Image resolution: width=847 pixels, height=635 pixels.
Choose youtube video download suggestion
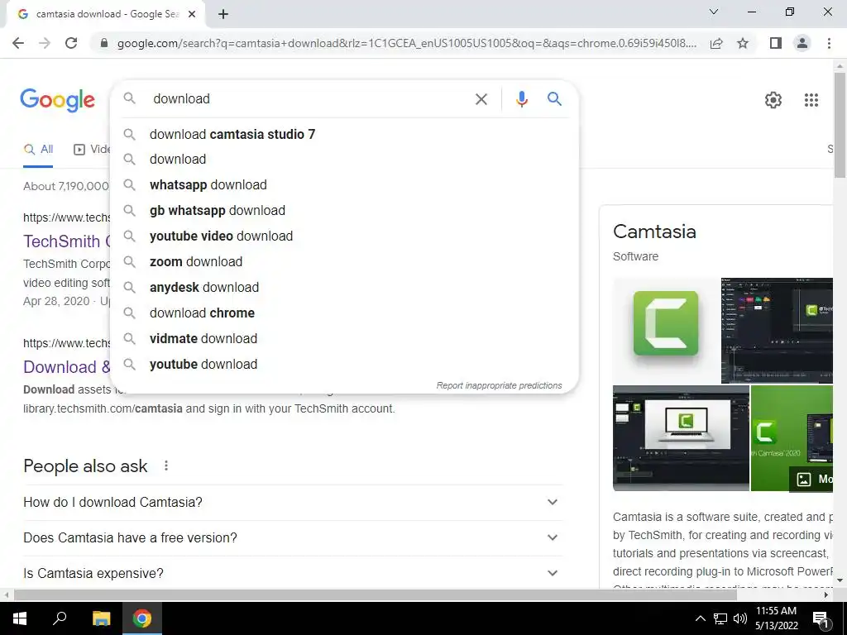344,236
